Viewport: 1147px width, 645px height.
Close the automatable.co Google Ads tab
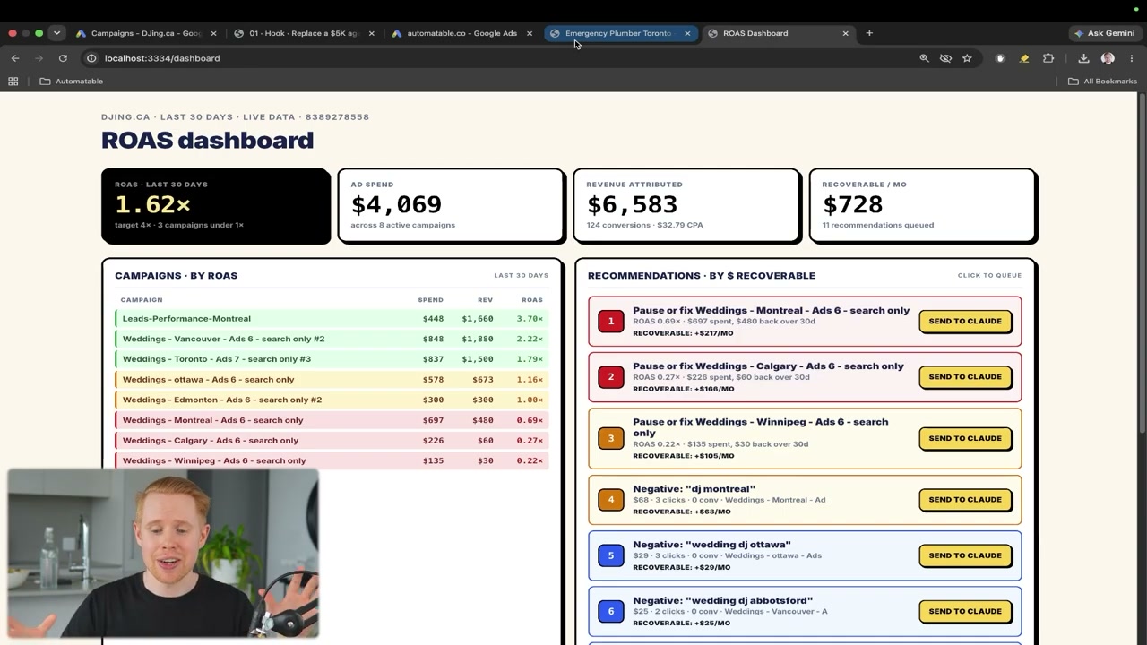[x=530, y=33]
